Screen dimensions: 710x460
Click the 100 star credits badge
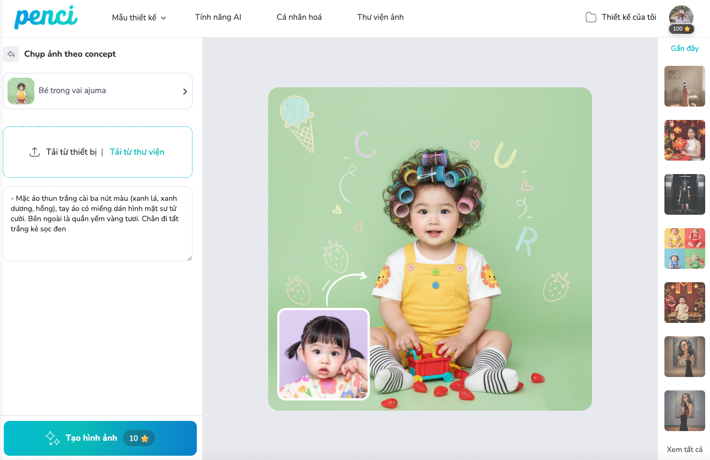[681, 29]
